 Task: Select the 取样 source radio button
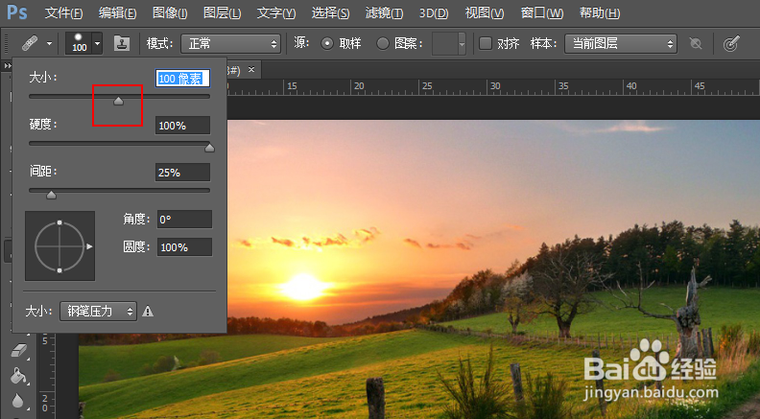tap(327, 43)
